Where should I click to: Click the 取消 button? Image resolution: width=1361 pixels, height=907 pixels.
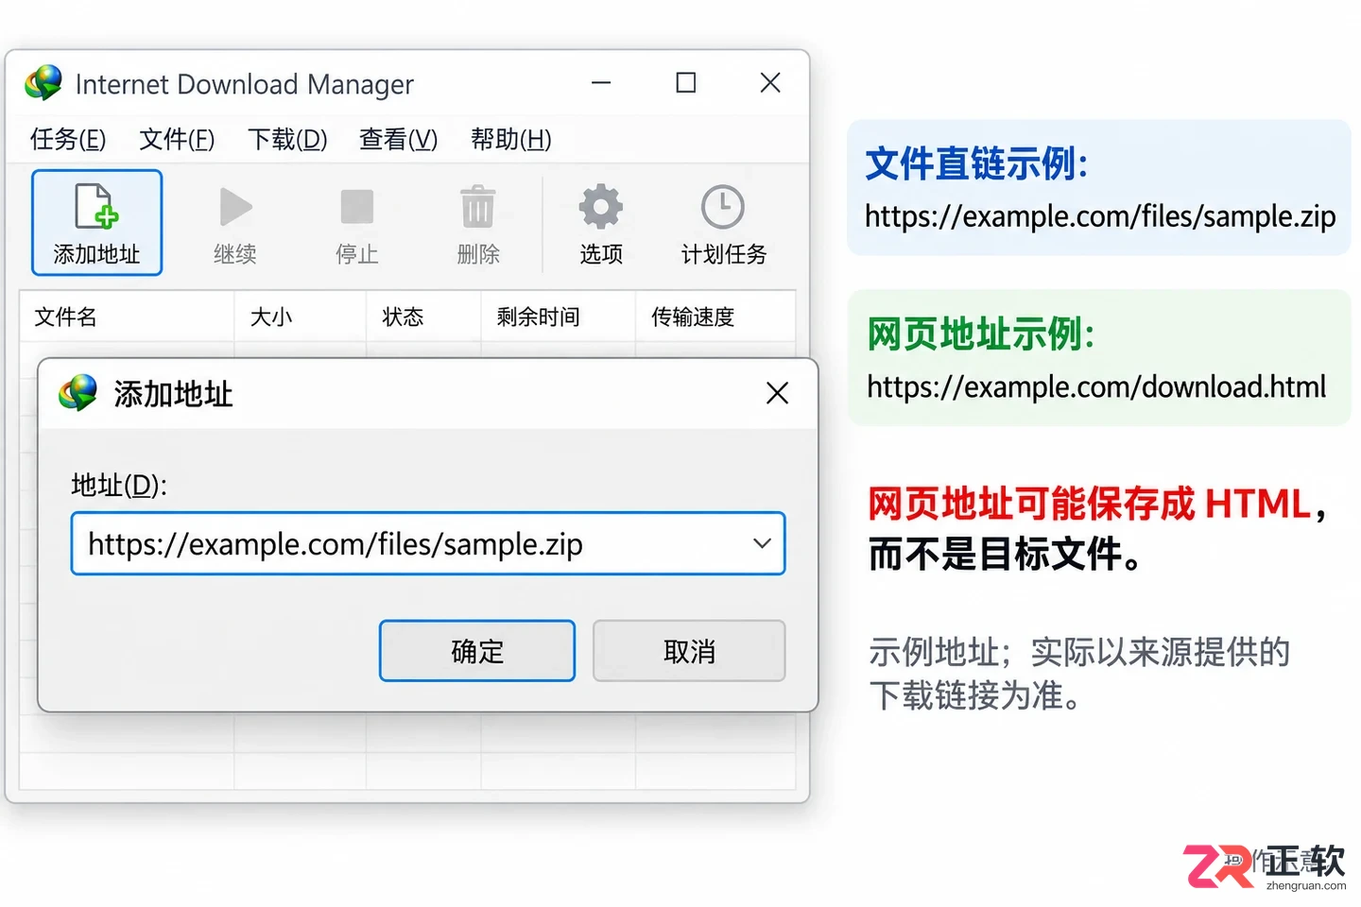[689, 651]
